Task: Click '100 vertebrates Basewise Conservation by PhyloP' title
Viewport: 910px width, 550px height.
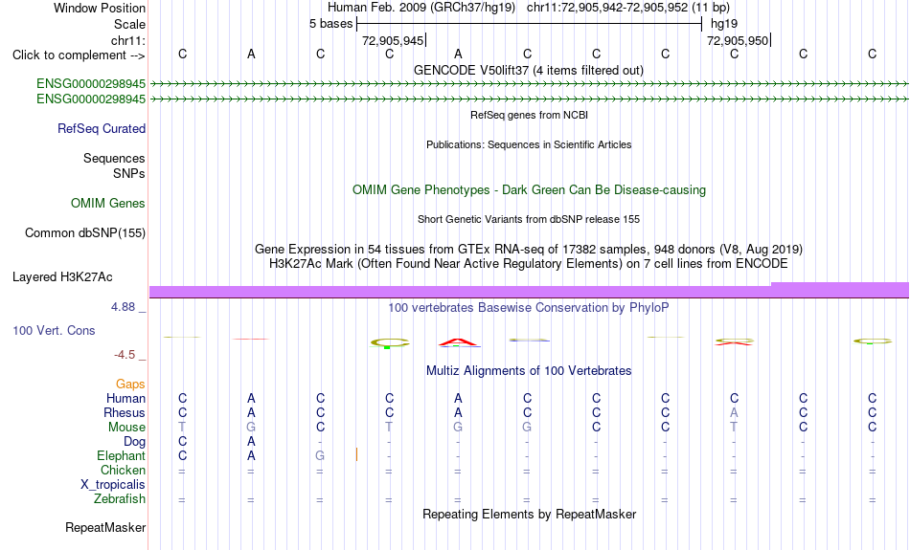Action: [529, 308]
